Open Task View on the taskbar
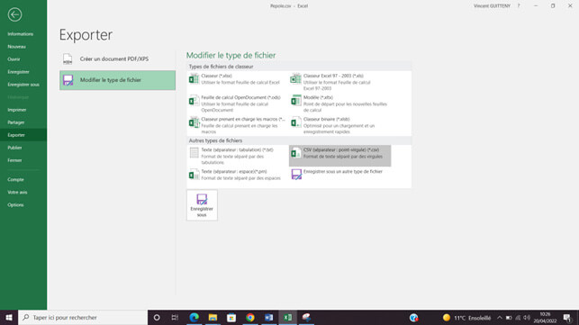The image size is (579, 325). point(175,318)
